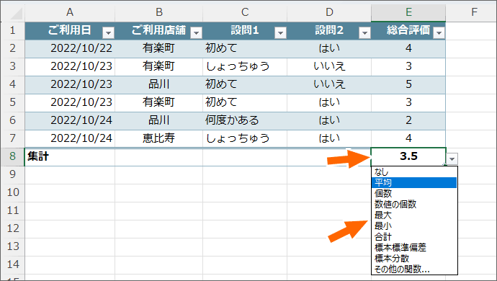Click the 恵比寿 store cell
Screen dimensions: 497x281
tap(158, 138)
